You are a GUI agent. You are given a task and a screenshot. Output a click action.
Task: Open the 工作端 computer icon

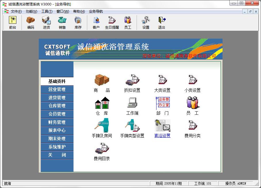click(x=132, y=102)
